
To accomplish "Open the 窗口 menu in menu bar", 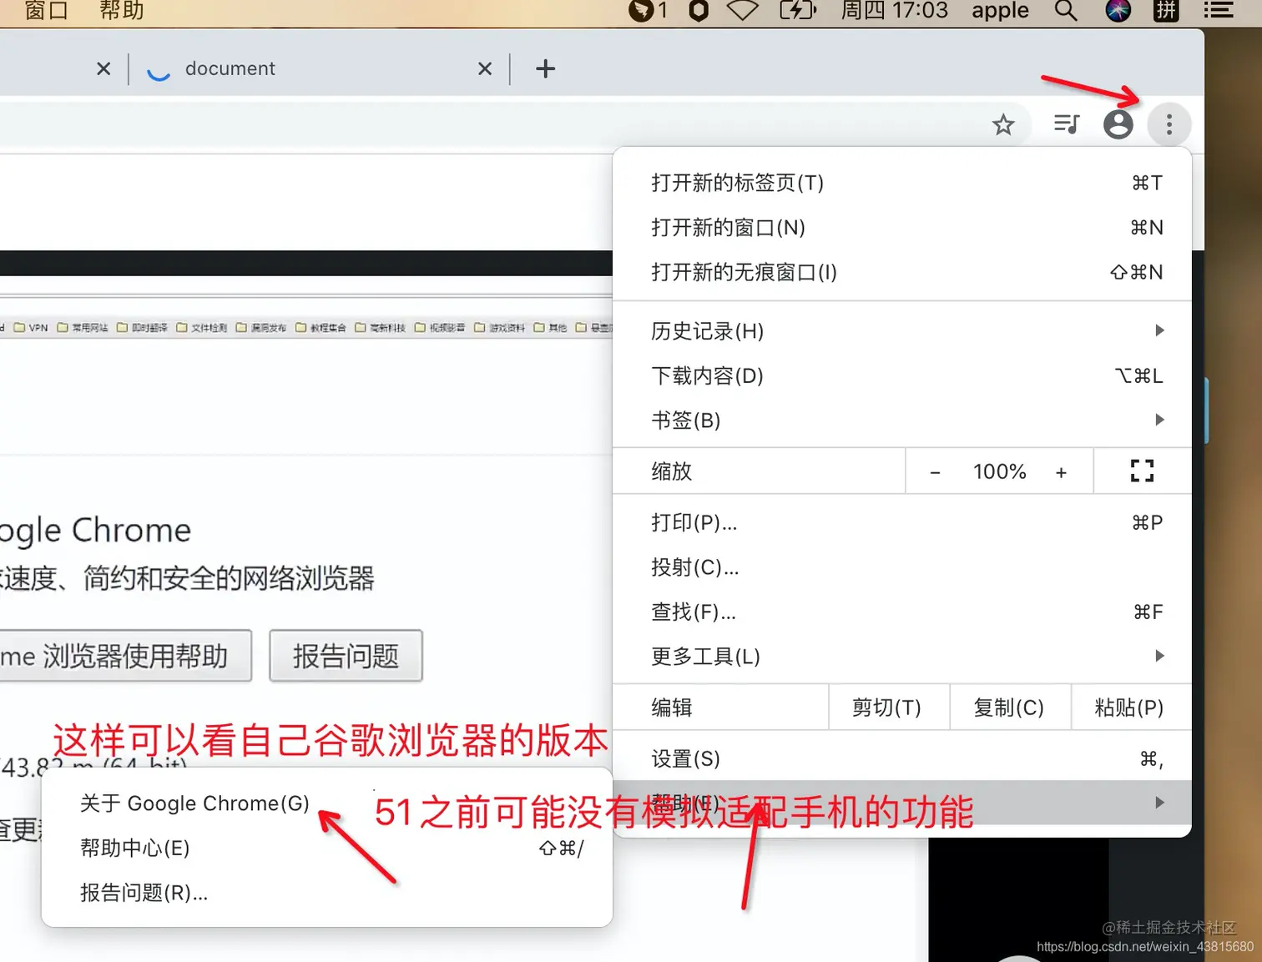I will tap(46, 12).
